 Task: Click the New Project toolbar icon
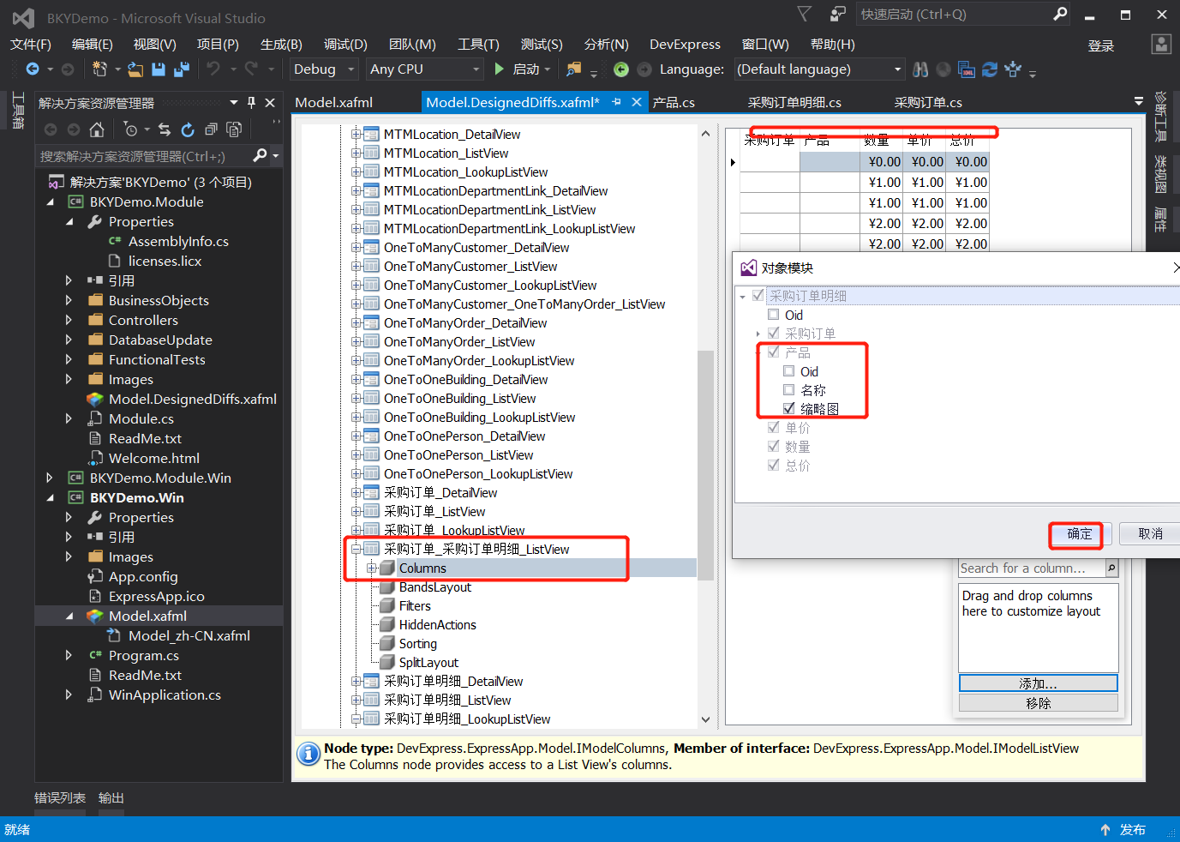(x=99, y=69)
